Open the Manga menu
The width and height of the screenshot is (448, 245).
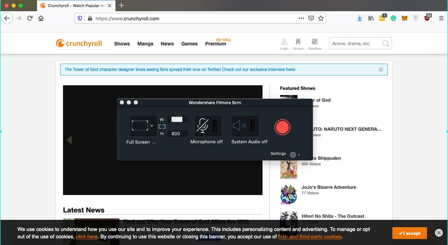click(145, 44)
